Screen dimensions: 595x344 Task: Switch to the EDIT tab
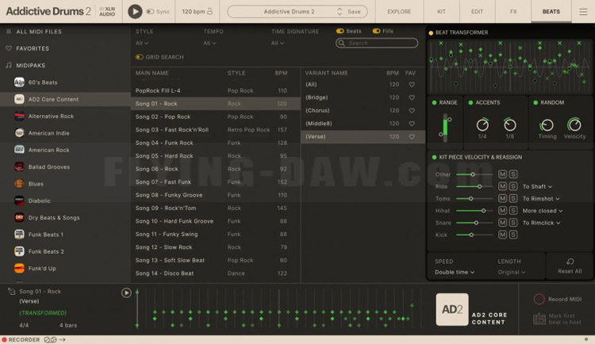(477, 12)
